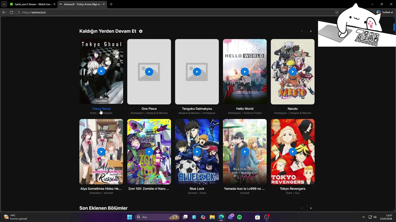Image resolution: width=396 pixels, height=222 pixels.
Task: Open Zom 100: Zombie ni Naru title
Action: (x=149, y=188)
